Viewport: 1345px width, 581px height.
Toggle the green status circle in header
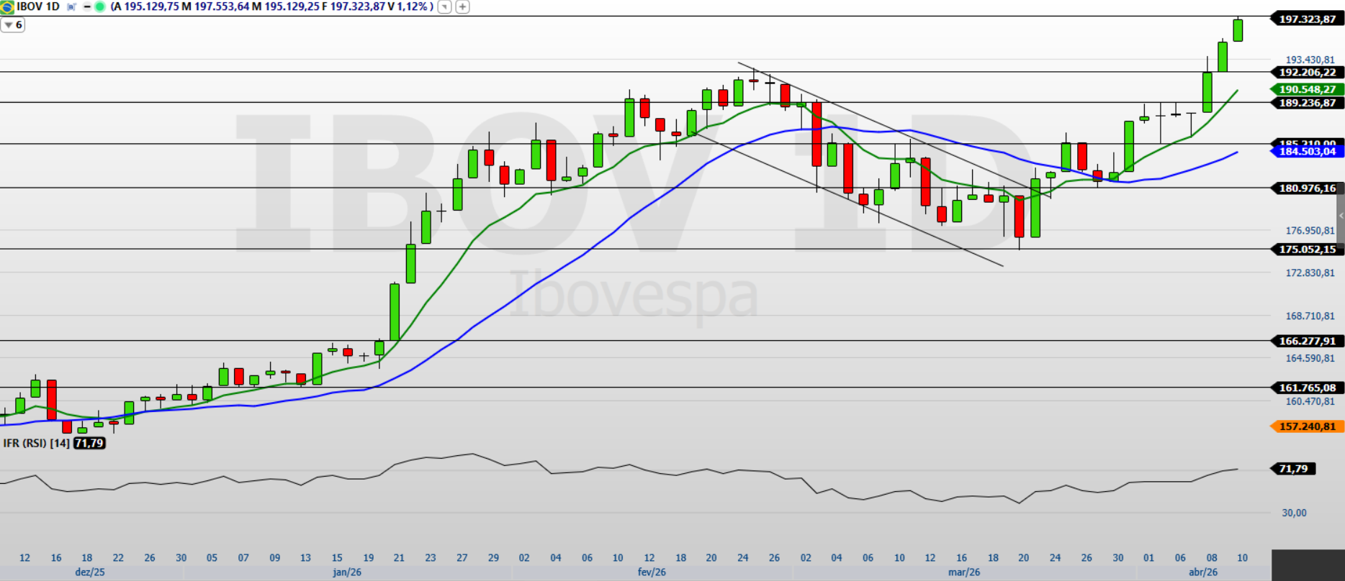[x=99, y=7]
